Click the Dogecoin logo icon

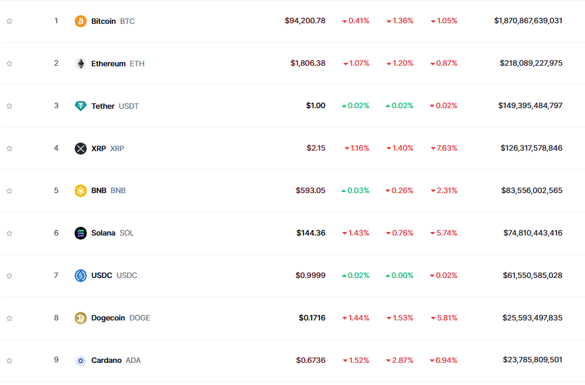tap(80, 318)
